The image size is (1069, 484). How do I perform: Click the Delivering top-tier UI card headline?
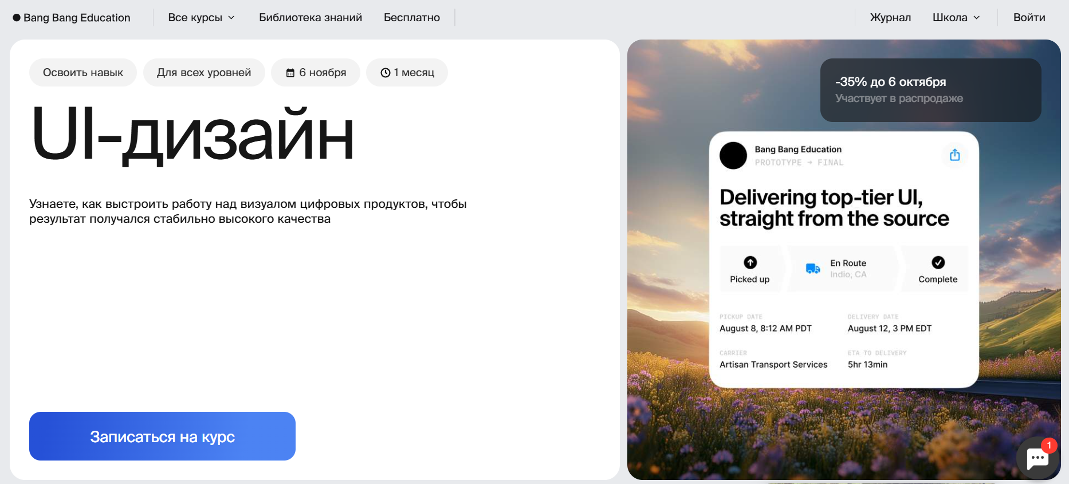click(x=834, y=208)
